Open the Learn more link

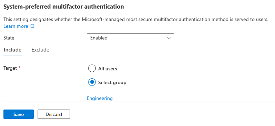click(x=16, y=26)
